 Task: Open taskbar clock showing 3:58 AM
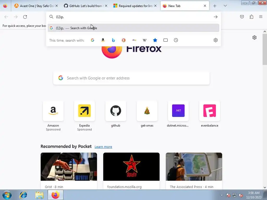tap(254, 195)
